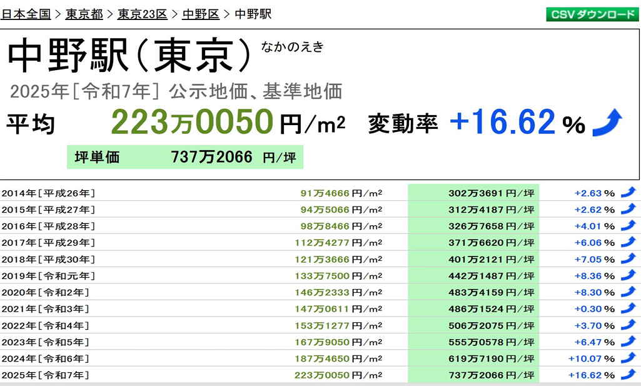Click the 133万7500 円/m² value
Screen dimensions: 641x386
338,276
